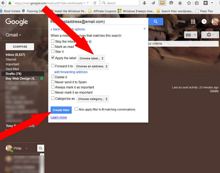Click the Firefox home icon
The width and height of the screenshot is (220, 173).
pos(180,3)
